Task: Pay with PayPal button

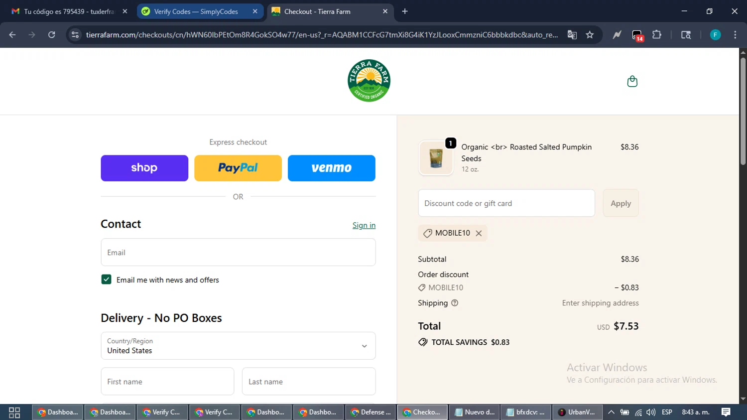Action: tap(238, 168)
